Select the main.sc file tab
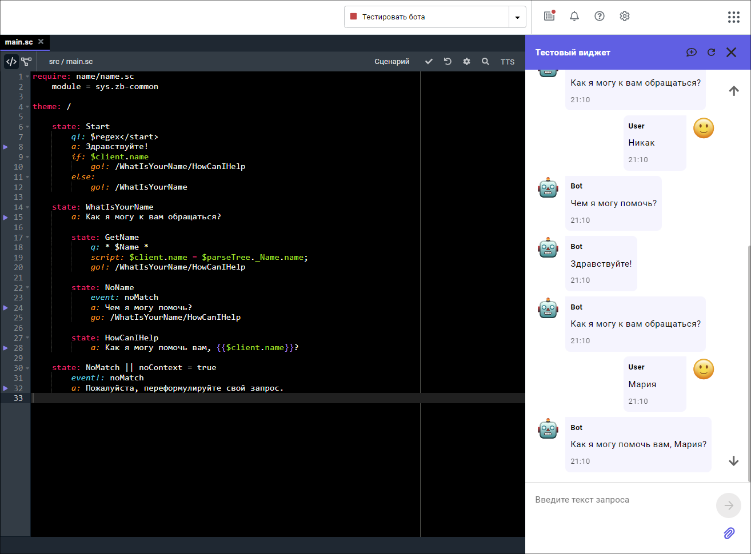The image size is (751, 554). pos(19,42)
